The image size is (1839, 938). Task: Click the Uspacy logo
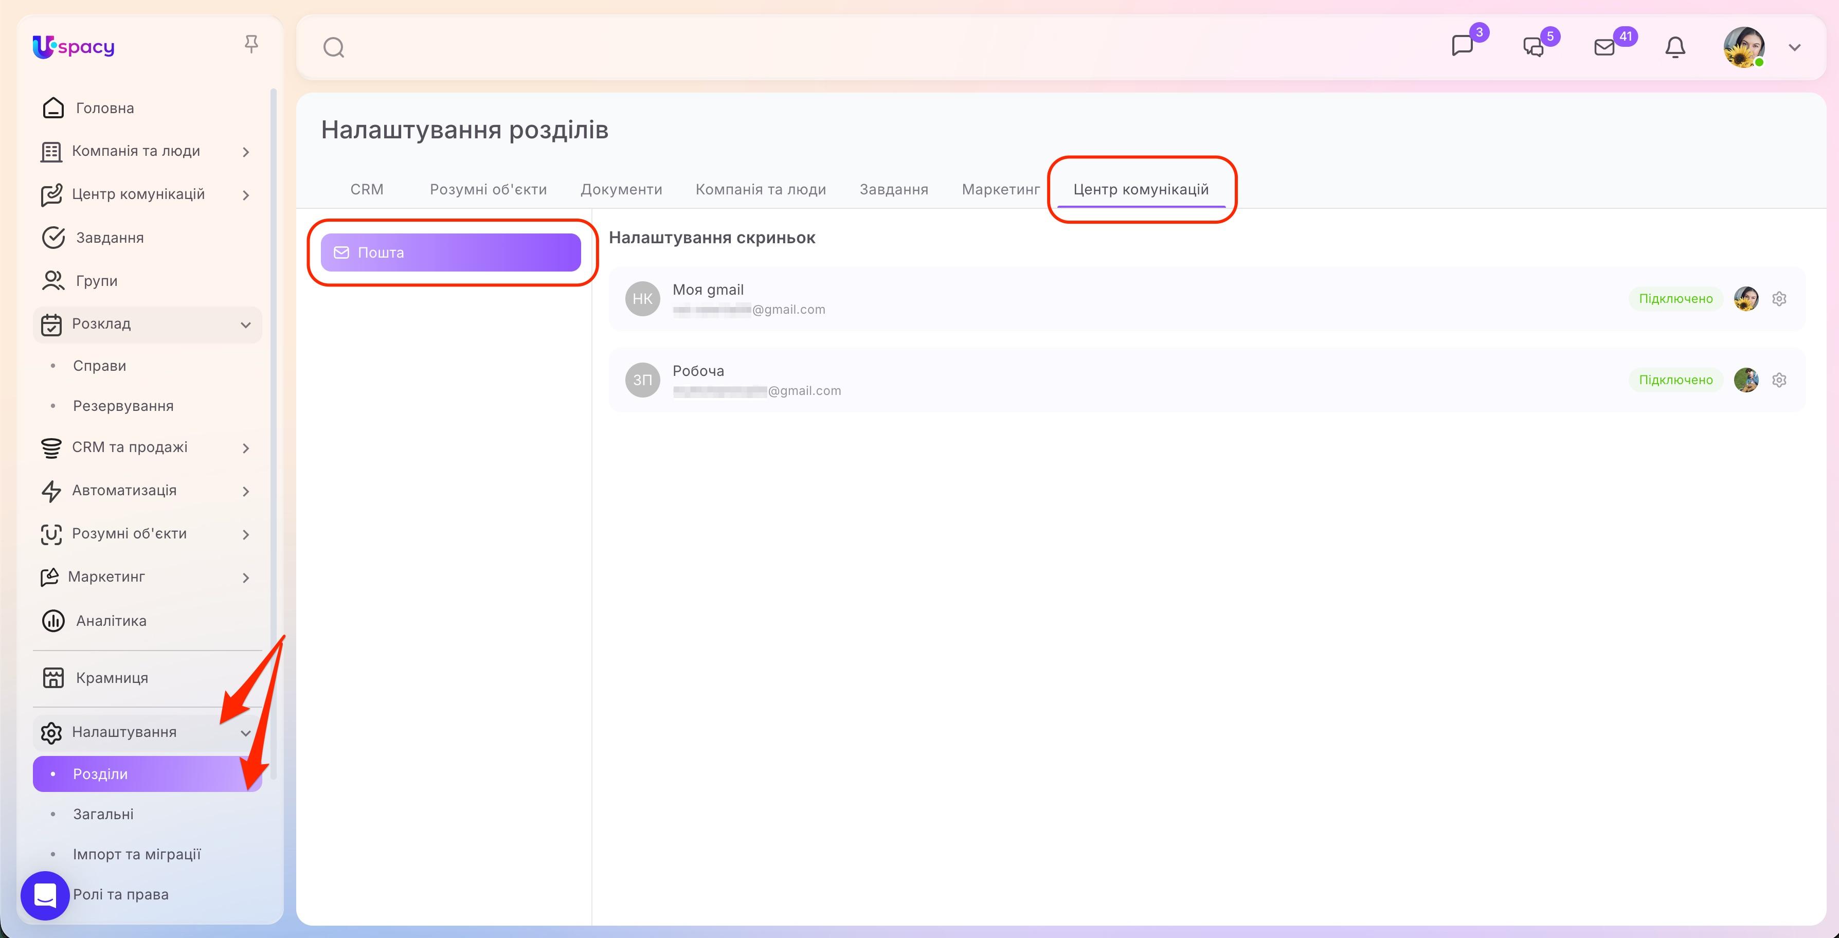tap(74, 47)
